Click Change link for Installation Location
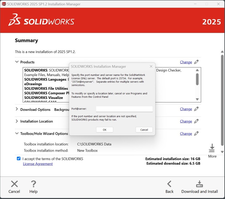225x199 pixels. (186, 121)
